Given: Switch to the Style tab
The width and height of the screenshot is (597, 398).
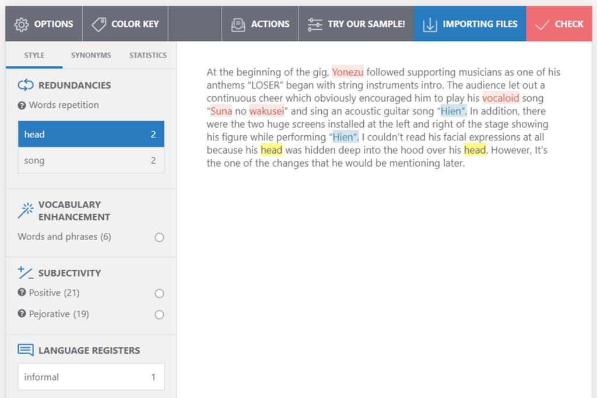Looking at the screenshot, I should [34, 55].
